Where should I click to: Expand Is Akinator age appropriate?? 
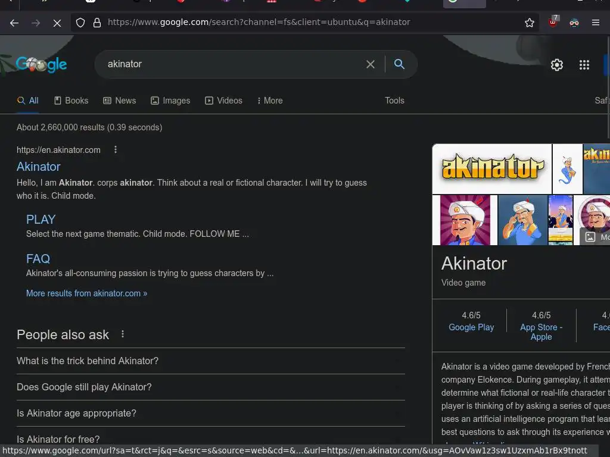210,413
